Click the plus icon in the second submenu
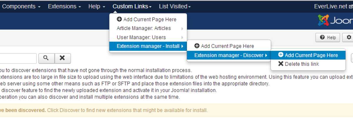 pos(197,46)
